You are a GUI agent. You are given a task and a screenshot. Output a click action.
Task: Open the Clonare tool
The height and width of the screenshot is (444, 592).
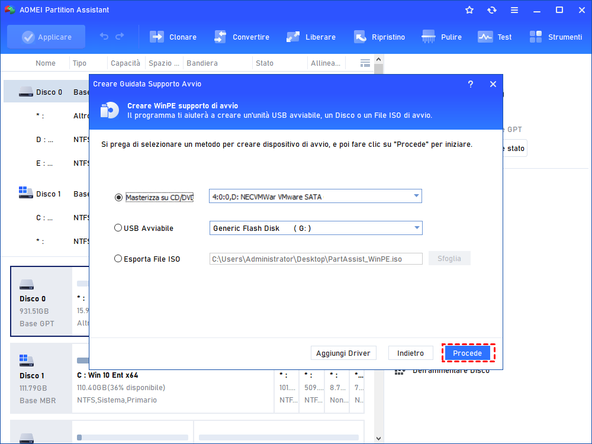tap(173, 37)
